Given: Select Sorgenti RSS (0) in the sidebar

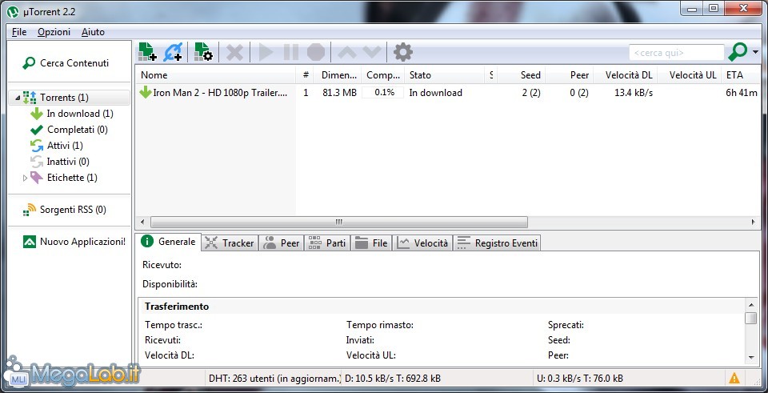Looking at the screenshot, I should click(64, 210).
